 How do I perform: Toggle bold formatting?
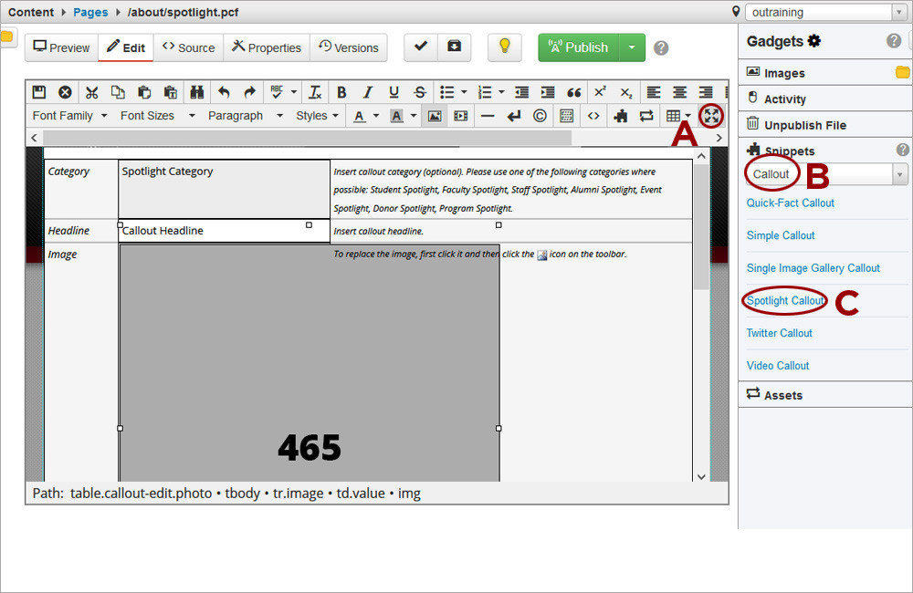point(341,92)
